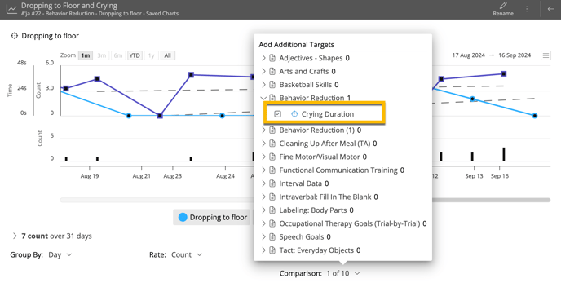Open the Rate Count dropdown

click(x=187, y=254)
